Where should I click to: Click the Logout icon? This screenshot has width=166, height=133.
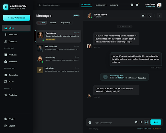click(6, 126)
